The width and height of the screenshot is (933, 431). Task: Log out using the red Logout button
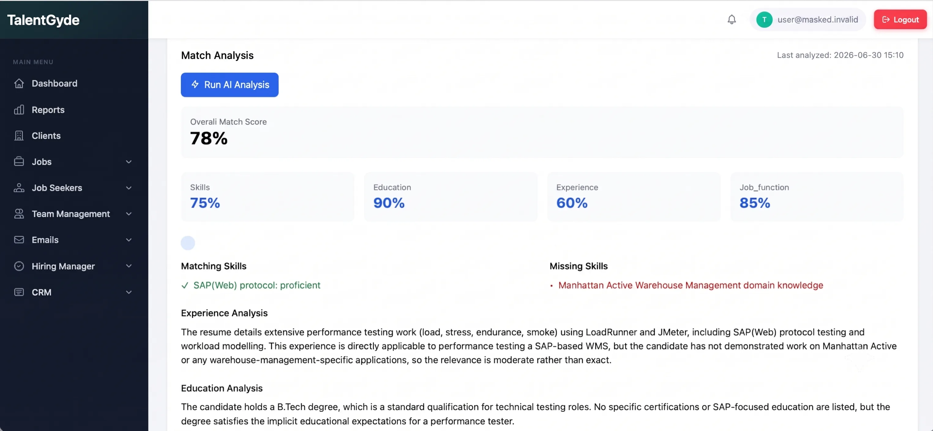tap(900, 20)
